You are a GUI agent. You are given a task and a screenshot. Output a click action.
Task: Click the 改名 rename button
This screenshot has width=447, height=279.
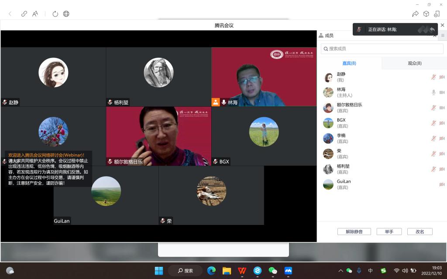(419, 231)
